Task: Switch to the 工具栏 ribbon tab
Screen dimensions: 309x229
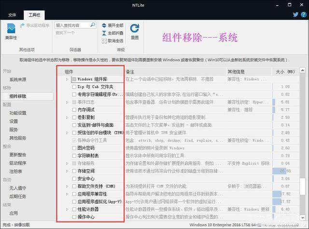Action: pos(34,15)
